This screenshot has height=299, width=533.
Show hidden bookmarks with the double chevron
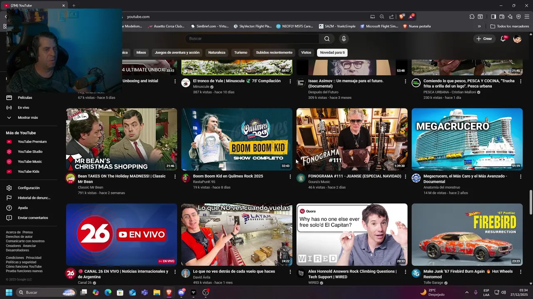coord(479,26)
